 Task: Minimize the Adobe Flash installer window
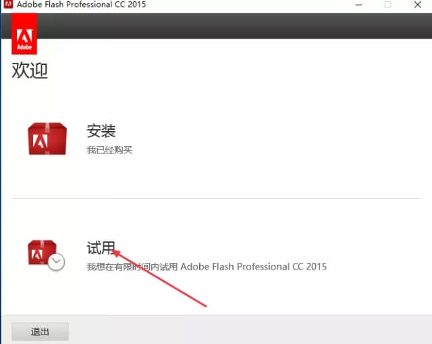click(x=358, y=5)
